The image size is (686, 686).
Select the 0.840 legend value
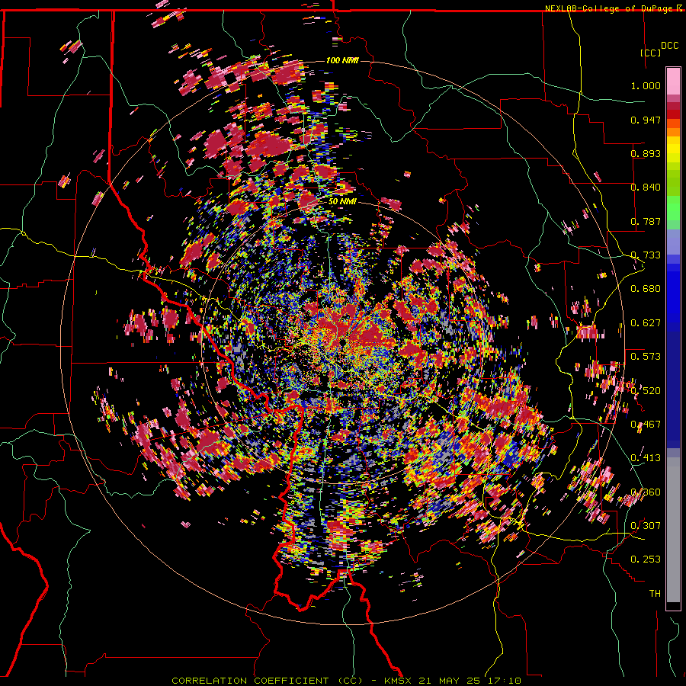coord(646,188)
